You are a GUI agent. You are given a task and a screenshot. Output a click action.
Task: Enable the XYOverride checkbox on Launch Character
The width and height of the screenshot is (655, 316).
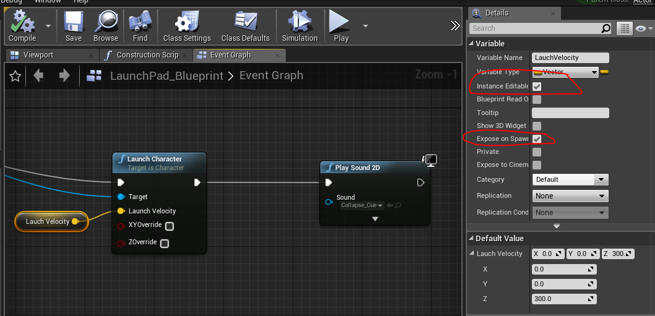169,226
